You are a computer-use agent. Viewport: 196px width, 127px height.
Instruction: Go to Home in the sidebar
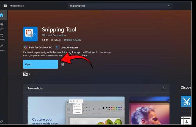click(2, 15)
